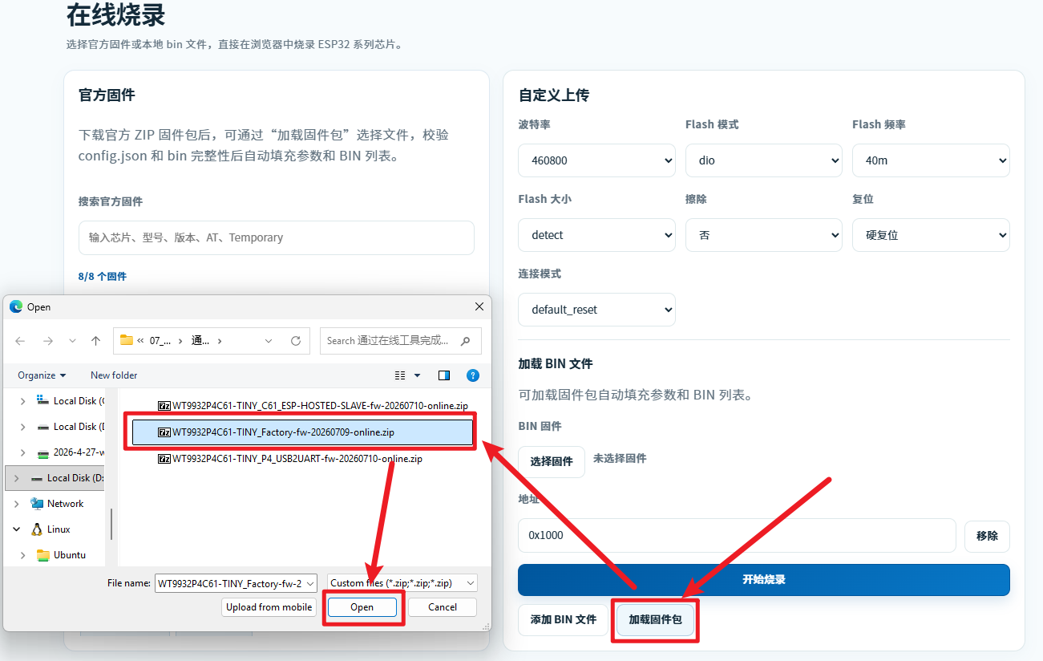Open dialog help question mark icon
The width and height of the screenshot is (1043, 661).
[x=473, y=375]
